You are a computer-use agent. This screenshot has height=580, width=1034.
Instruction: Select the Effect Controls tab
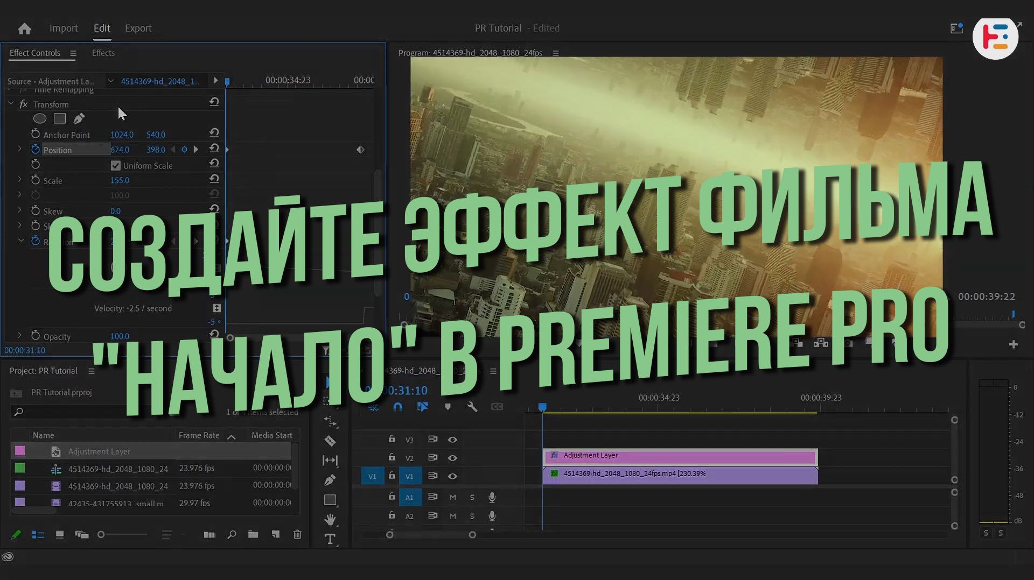pos(35,53)
